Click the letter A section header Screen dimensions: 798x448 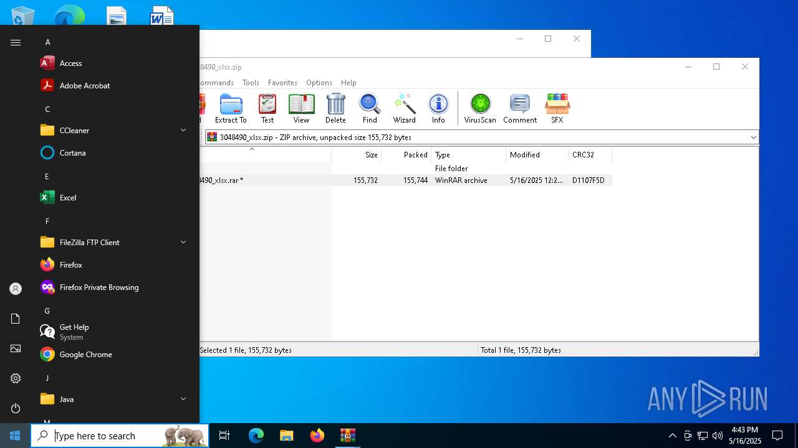click(x=47, y=42)
